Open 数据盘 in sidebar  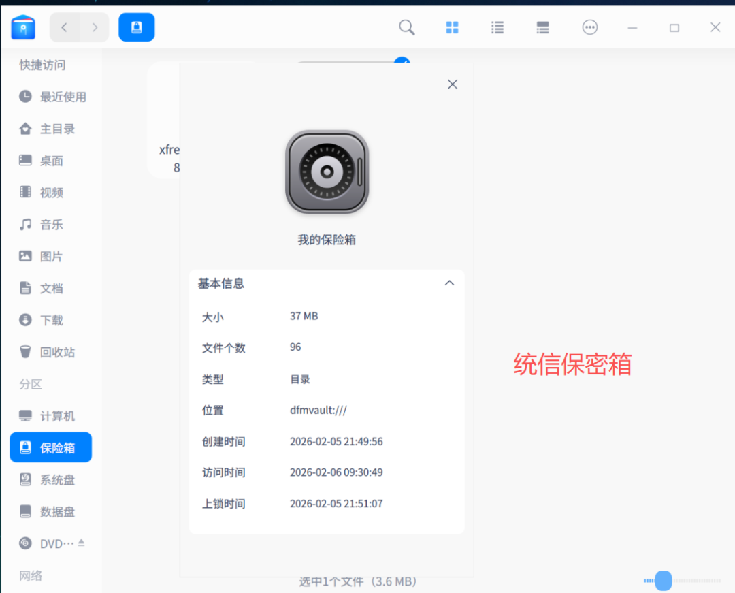click(51, 511)
